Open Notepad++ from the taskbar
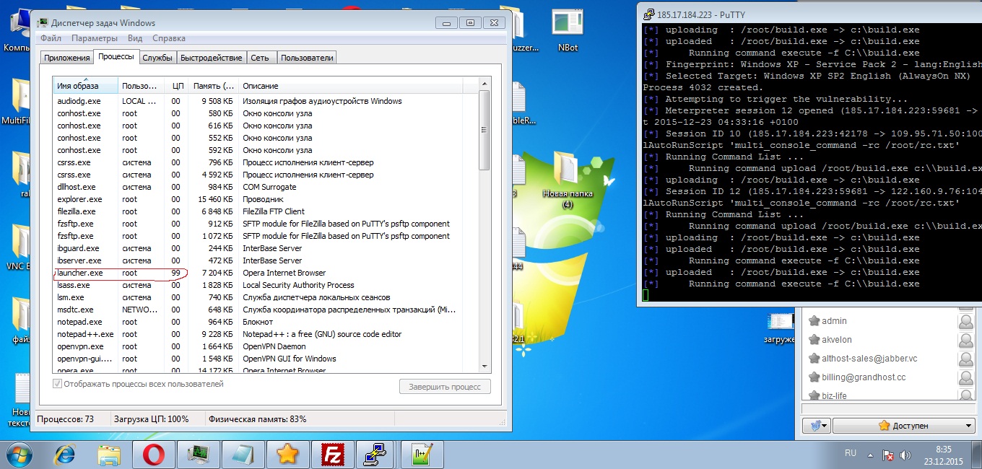Image resolution: width=982 pixels, height=469 pixels. click(x=421, y=455)
